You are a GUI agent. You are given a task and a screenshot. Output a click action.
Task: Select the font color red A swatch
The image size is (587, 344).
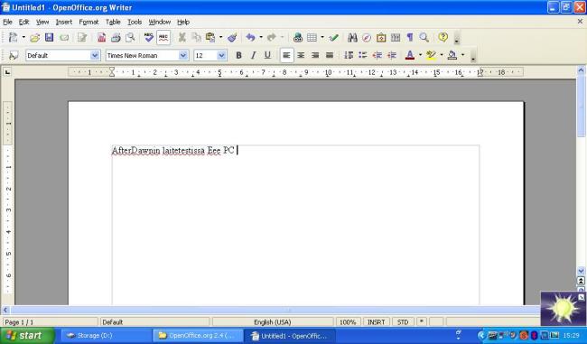410,55
